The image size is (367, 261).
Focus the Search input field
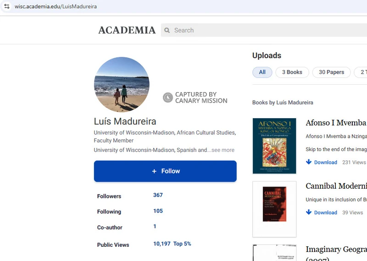pos(264,30)
